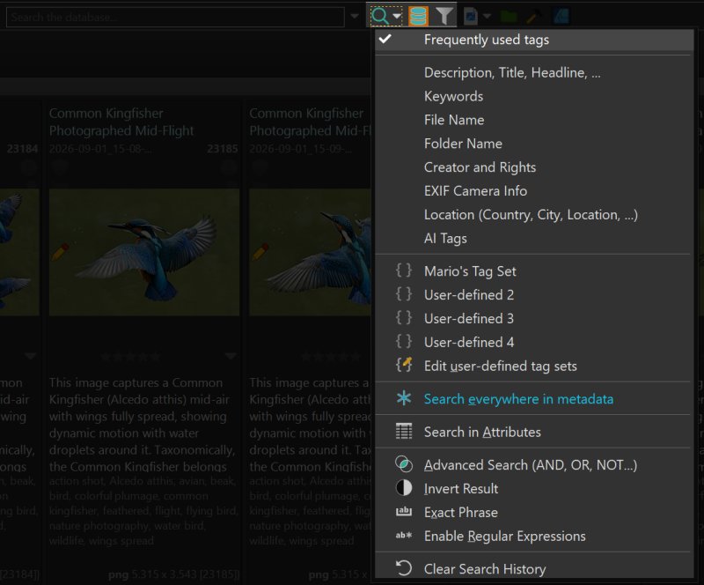Click the dimmed hammer tool toolbar icon

pos(534,17)
